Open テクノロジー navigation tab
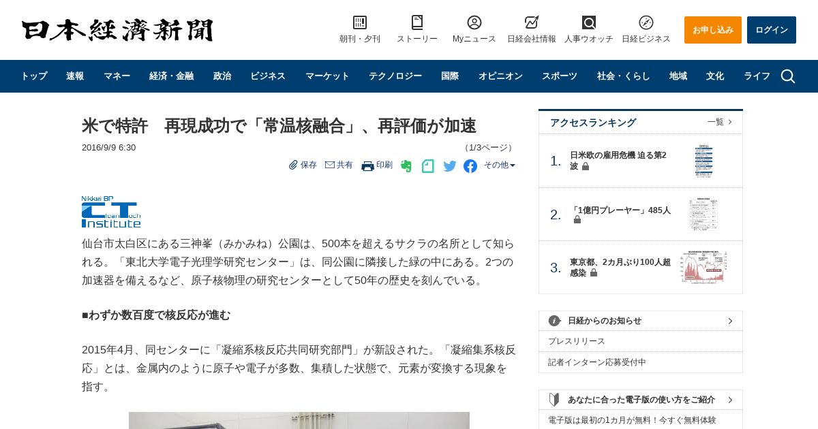The width and height of the screenshot is (818, 429). point(395,76)
